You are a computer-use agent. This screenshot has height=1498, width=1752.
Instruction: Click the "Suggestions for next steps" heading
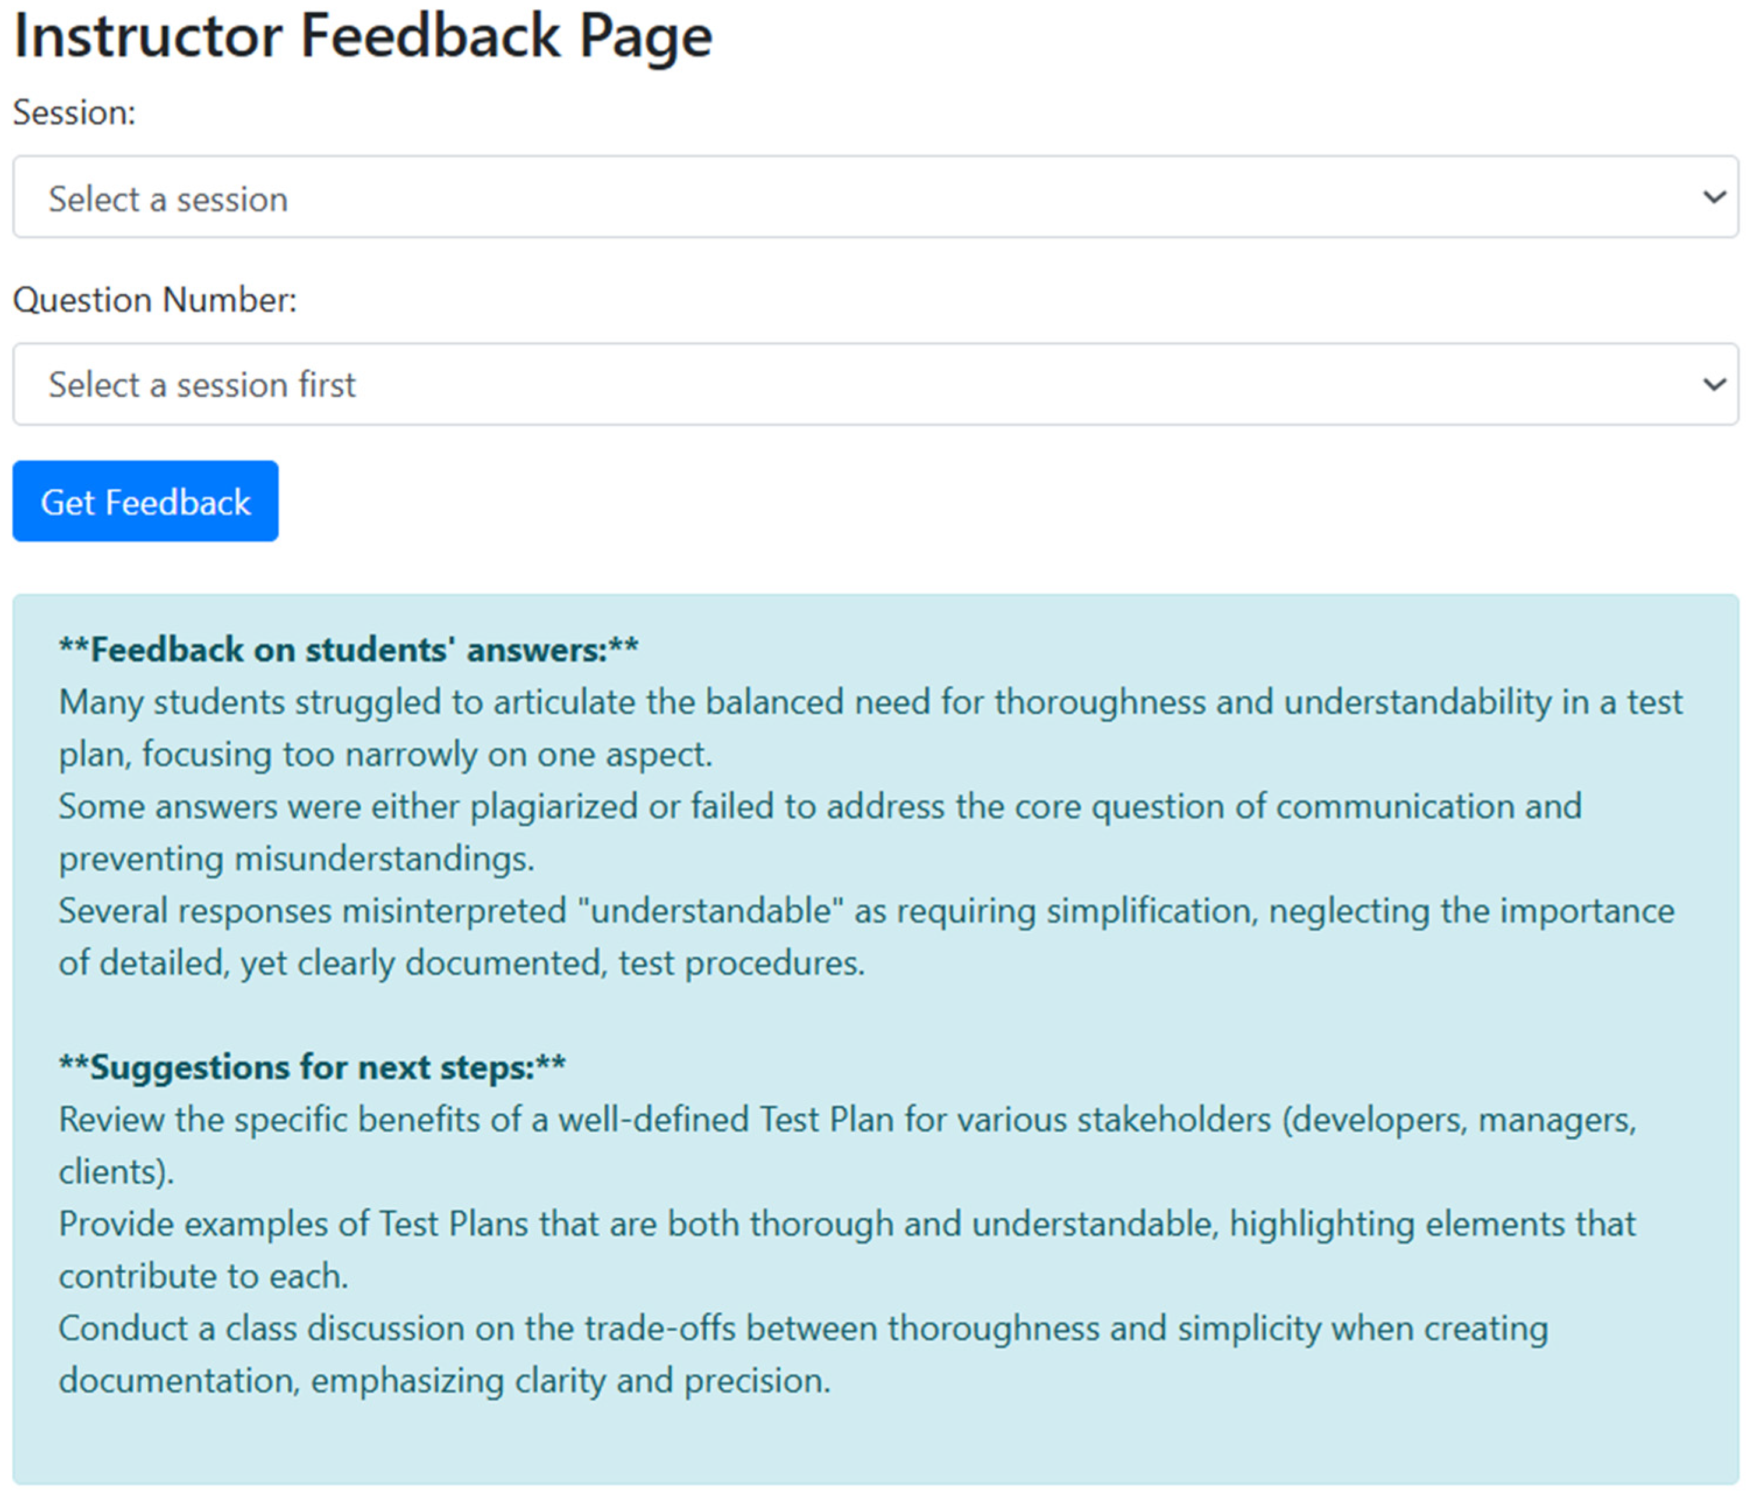pos(312,1067)
